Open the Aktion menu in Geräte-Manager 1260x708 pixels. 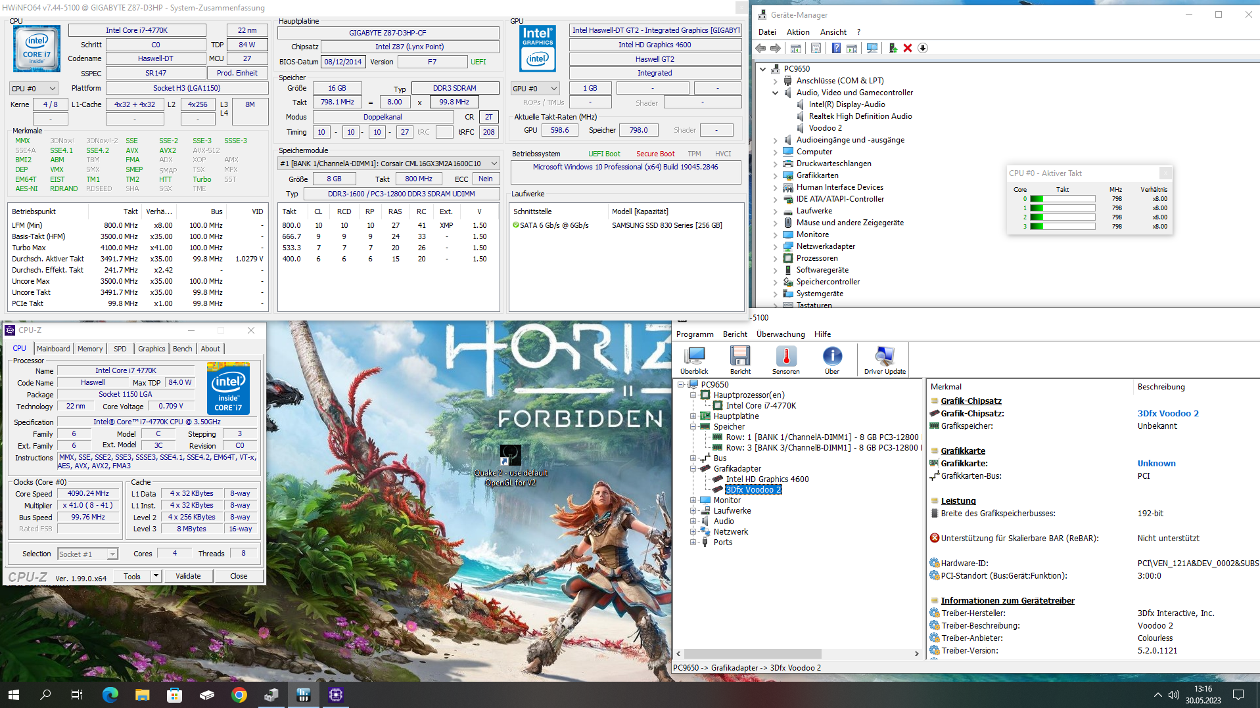point(798,32)
